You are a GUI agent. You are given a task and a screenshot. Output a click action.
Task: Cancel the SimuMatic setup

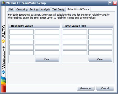[x=105, y=88]
